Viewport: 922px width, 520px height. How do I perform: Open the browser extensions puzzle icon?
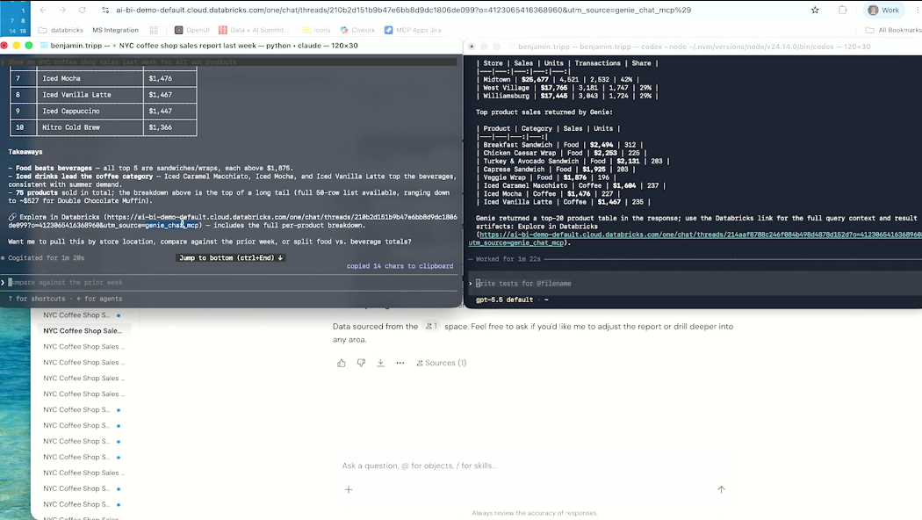click(843, 10)
